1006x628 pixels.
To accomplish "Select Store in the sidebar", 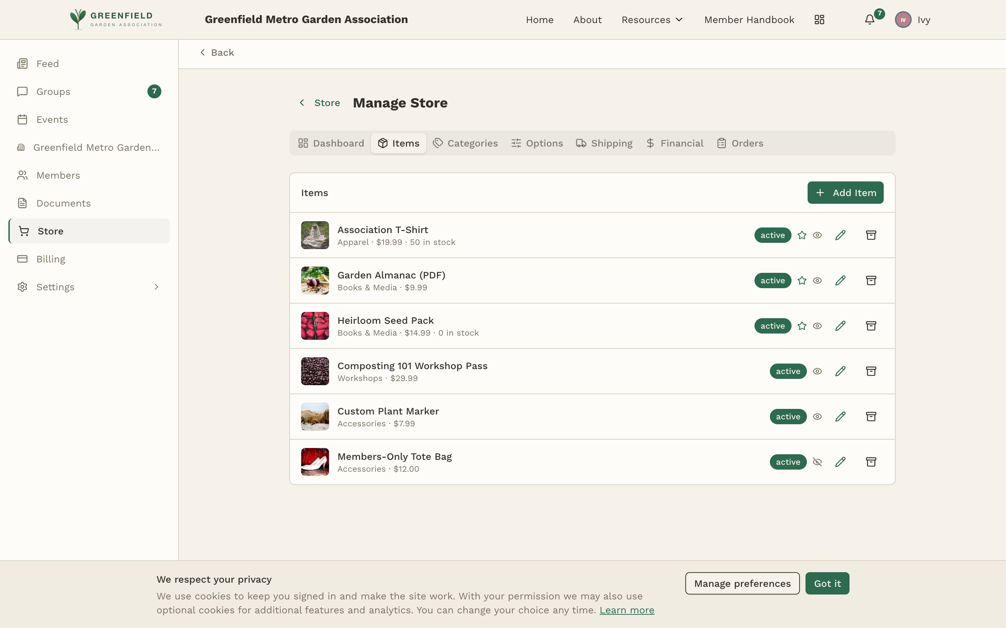I will [x=89, y=231].
